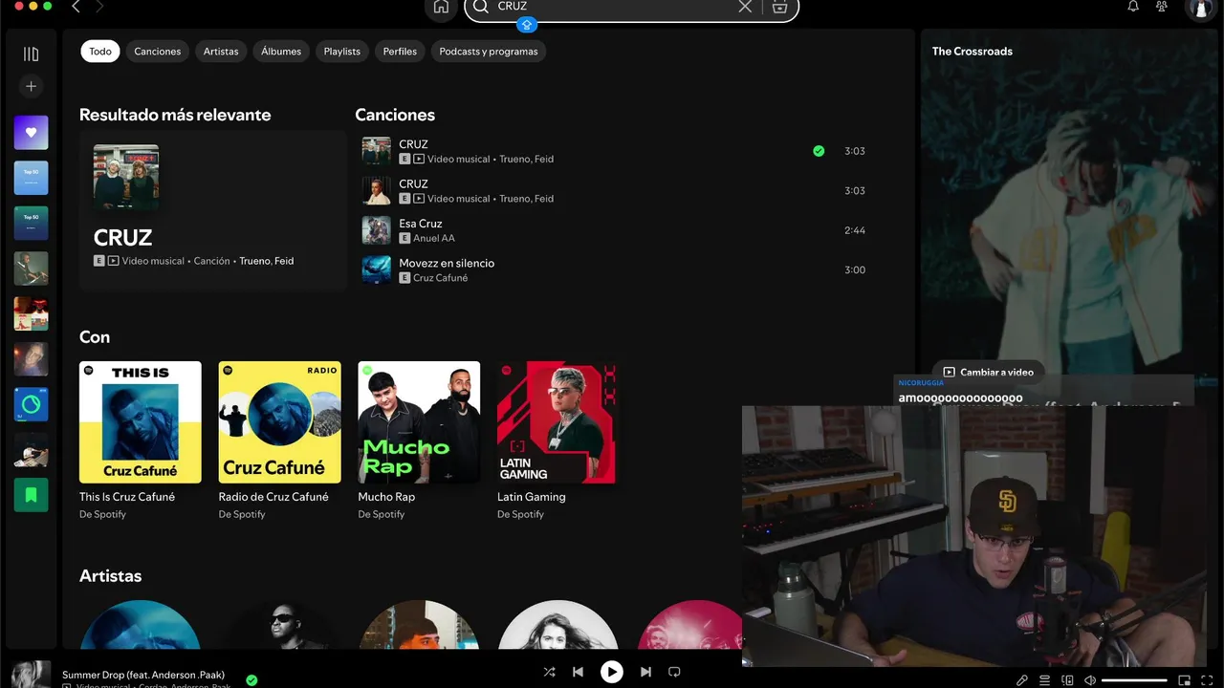The image size is (1224, 688).
Task: Open Trueno artist link in top result
Action: coord(254,261)
